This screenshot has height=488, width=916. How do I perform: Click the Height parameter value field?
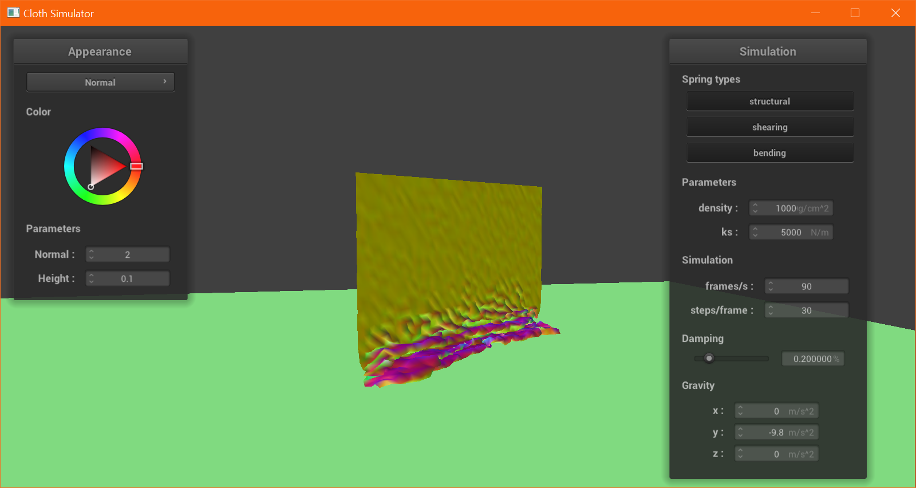[128, 278]
